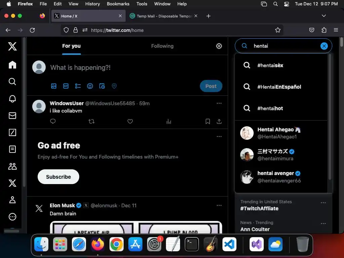Bookmark this page with star icon
Image resolution: width=344 pixels, height=258 pixels.
click(x=278, y=30)
